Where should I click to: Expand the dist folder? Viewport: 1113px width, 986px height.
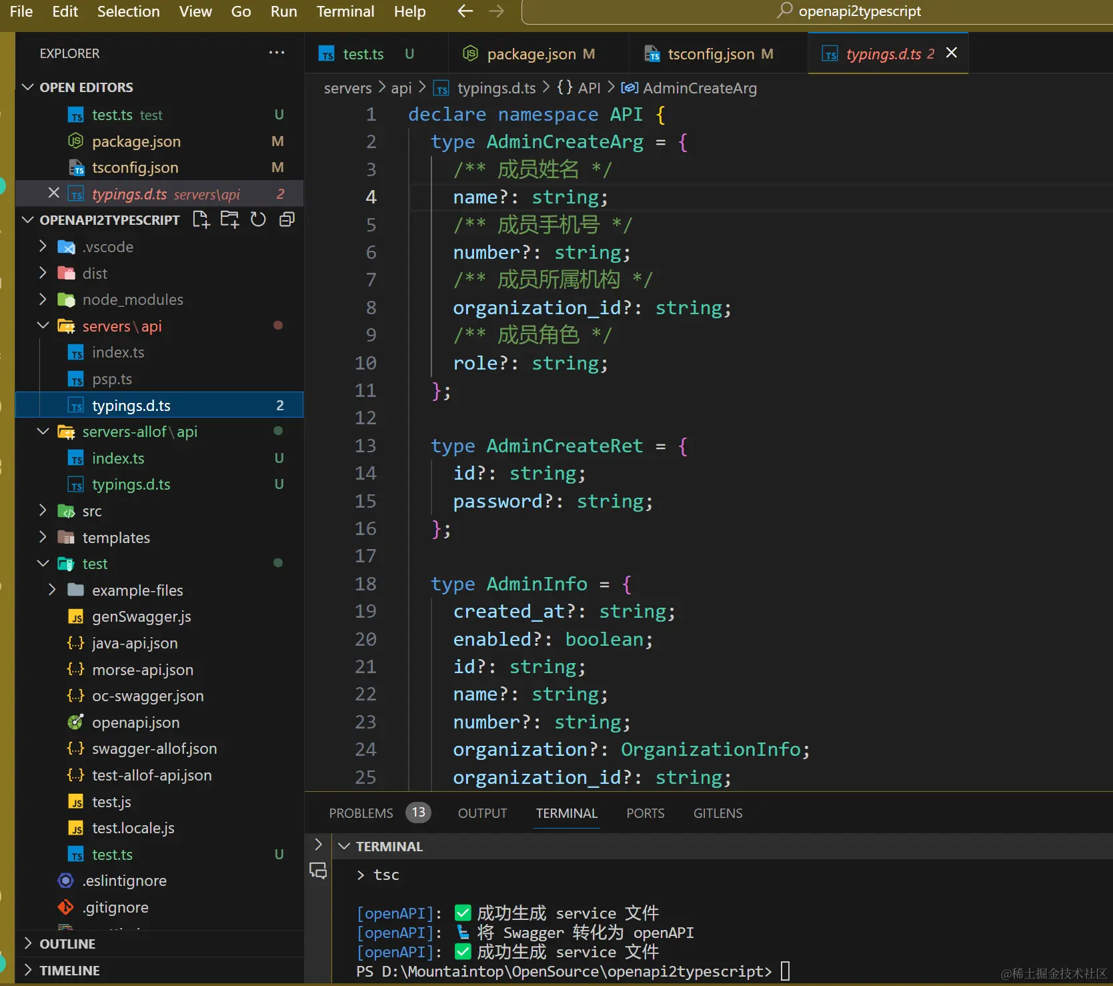click(x=43, y=273)
